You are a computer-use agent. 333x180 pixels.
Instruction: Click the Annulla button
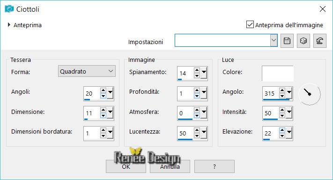pyautogui.click(x=170, y=166)
